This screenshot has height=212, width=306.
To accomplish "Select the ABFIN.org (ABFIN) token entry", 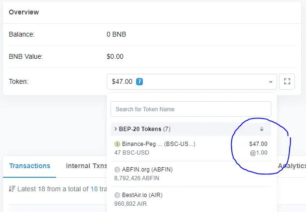I will tap(191, 174).
